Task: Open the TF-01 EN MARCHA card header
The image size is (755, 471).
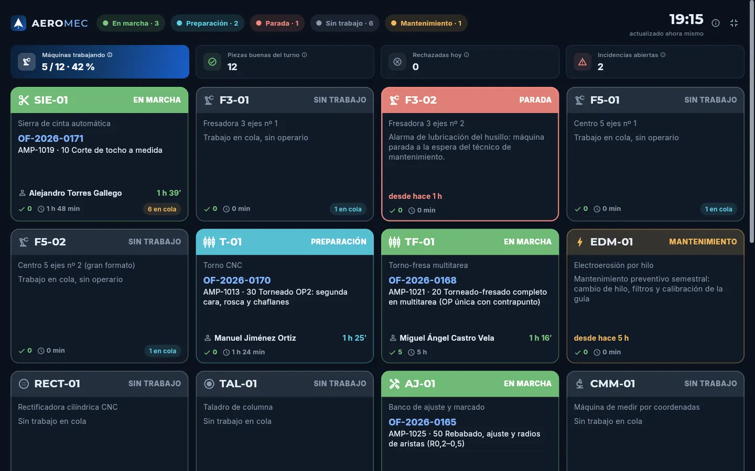Action: (470, 242)
